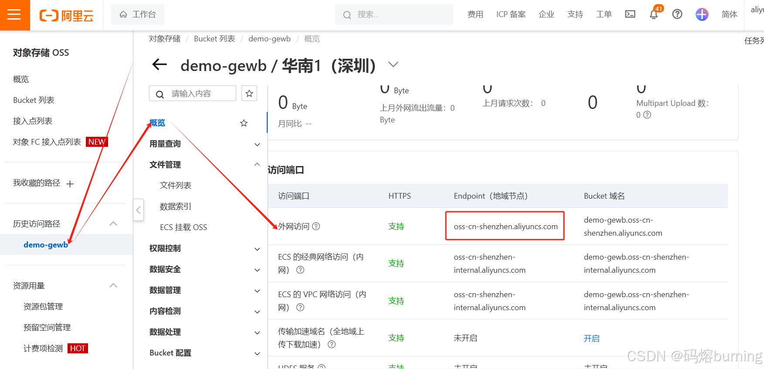764x369 pixels.
Task: Open Bucket 列表 in the left sidebar
Action: tap(34, 100)
